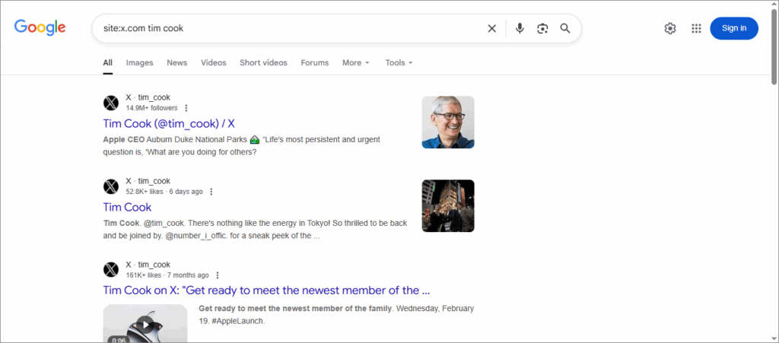779x343 pixels.
Task: Switch to the Images tab
Action: (x=139, y=62)
